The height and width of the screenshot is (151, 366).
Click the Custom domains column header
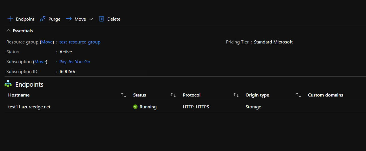pos(325,95)
